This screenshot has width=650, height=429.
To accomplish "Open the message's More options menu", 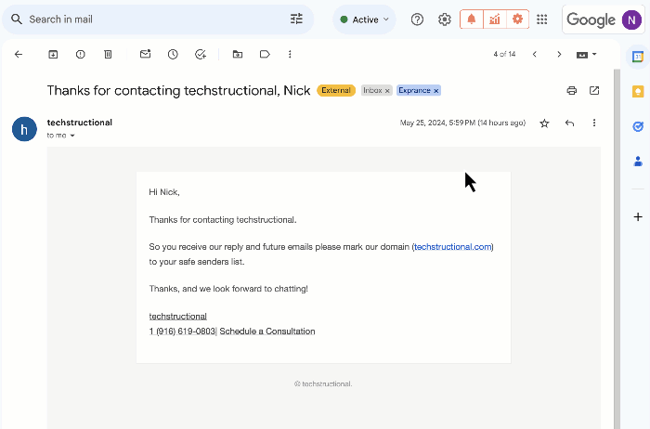I will coord(594,123).
